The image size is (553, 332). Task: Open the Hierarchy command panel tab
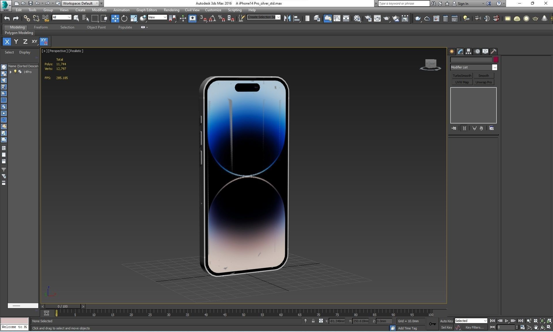pos(468,51)
